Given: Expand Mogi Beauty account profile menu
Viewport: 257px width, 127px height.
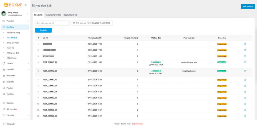Looking at the screenshot, I should (x=28, y=14).
